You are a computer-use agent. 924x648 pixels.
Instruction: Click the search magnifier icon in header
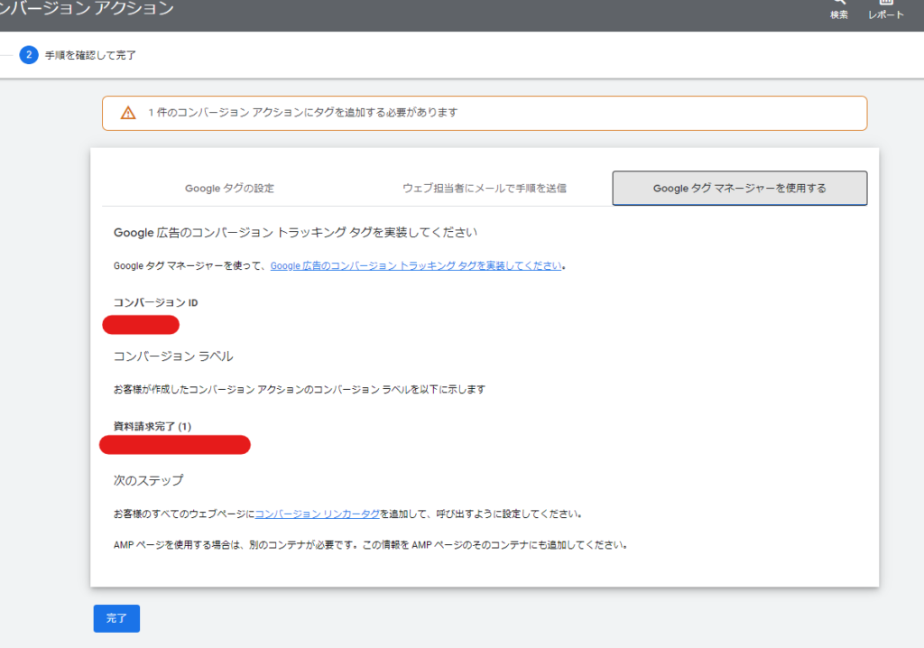(838, 5)
